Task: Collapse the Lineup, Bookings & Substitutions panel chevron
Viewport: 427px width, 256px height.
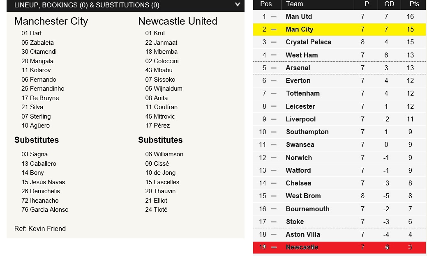Action: [x=238, y=5]
